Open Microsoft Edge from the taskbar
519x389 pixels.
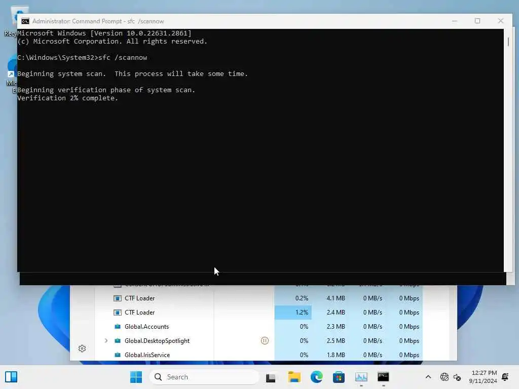tap(316, 377)
